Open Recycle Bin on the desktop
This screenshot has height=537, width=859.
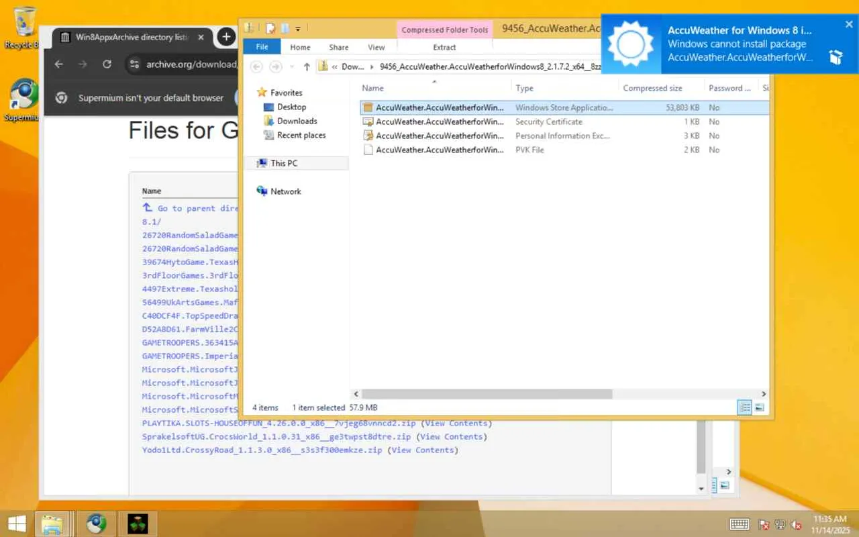click(x=22, y=27)
